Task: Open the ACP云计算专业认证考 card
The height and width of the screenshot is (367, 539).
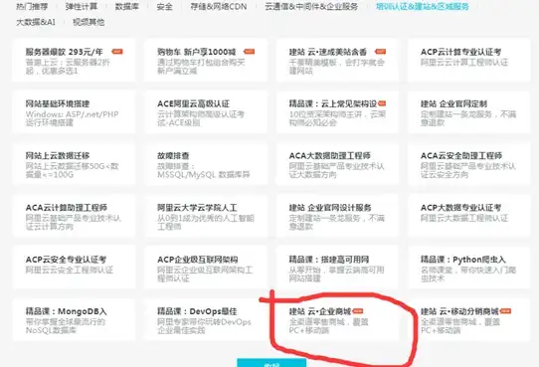Action: 469,60
